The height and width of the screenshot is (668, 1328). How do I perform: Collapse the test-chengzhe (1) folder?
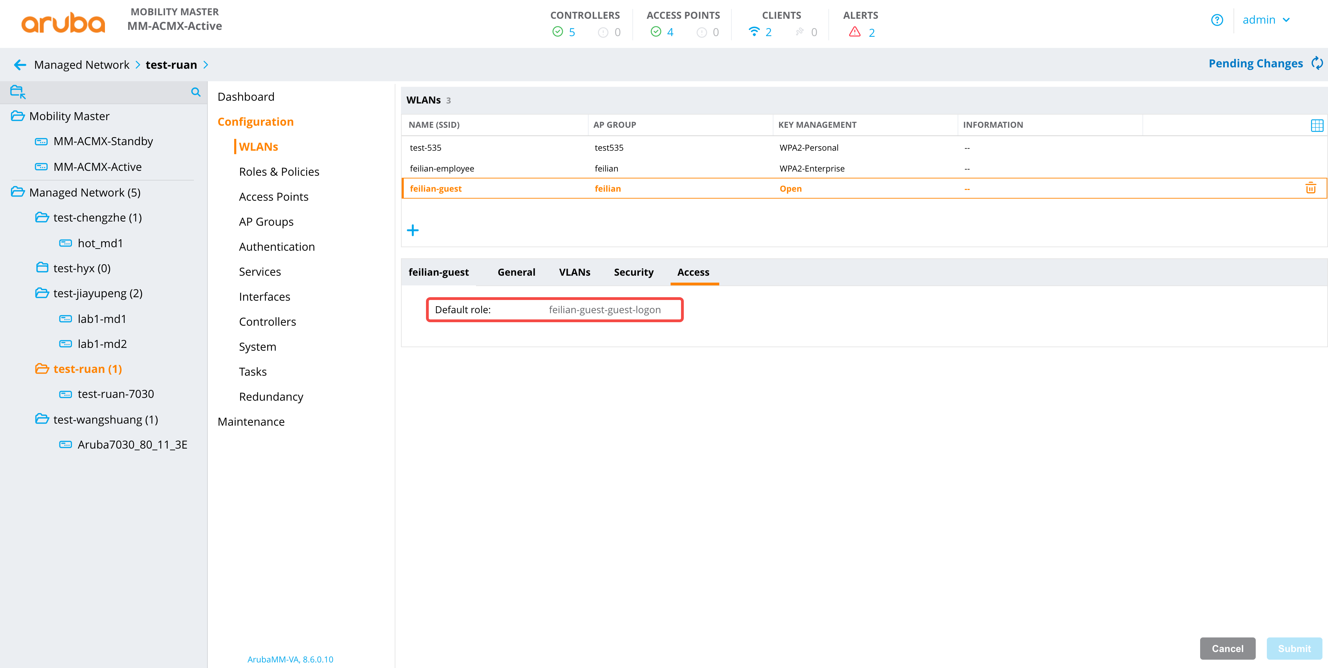[x=42, y=217]
